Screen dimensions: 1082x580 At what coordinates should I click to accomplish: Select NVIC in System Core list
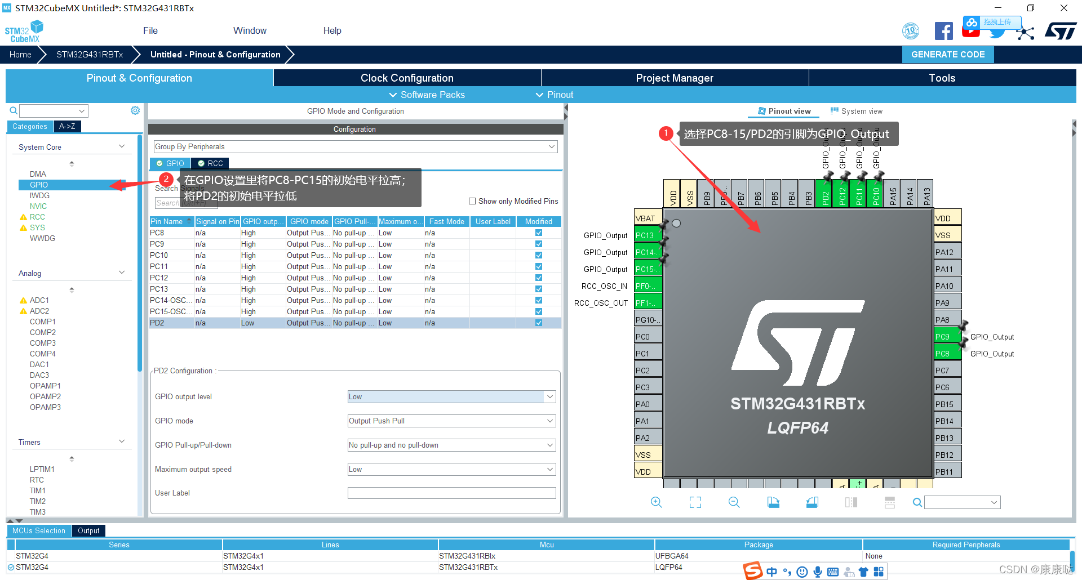tap(38, 206)
